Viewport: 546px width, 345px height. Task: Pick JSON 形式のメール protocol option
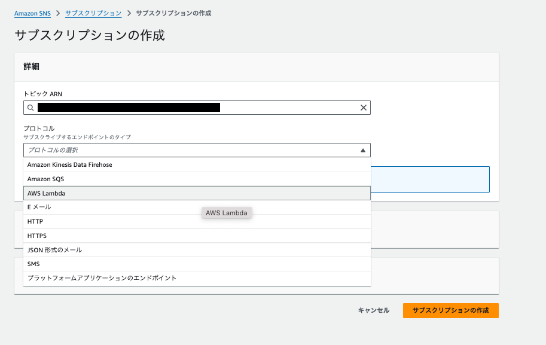click(197, 250)
